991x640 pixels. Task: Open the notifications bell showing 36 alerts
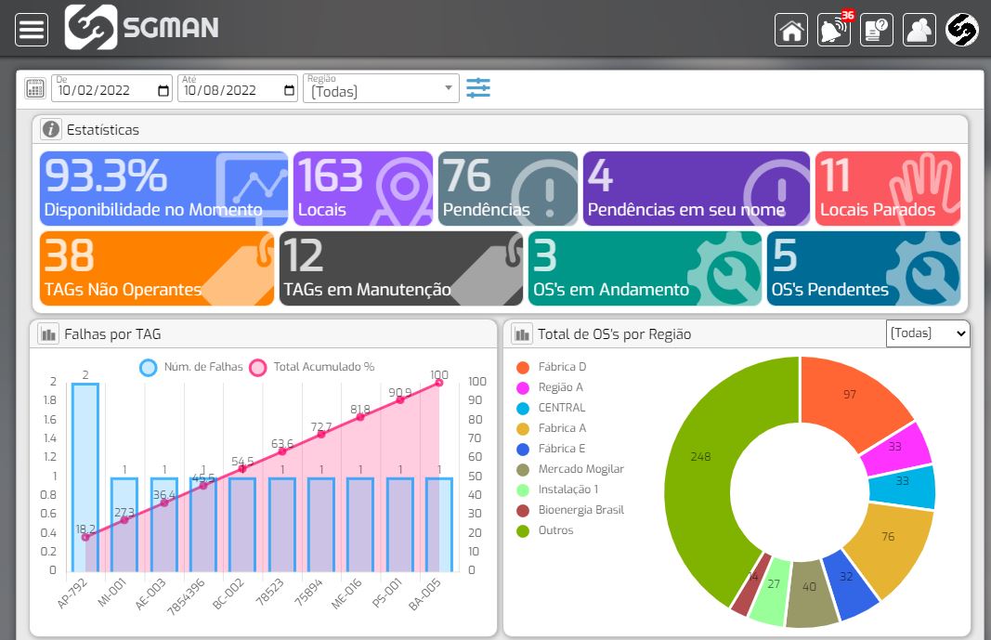(832, 31)
